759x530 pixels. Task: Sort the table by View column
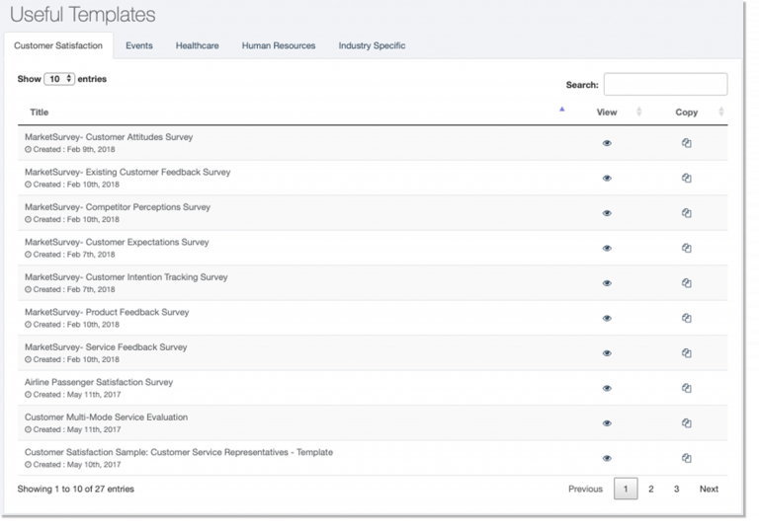[x=607, y=113]
